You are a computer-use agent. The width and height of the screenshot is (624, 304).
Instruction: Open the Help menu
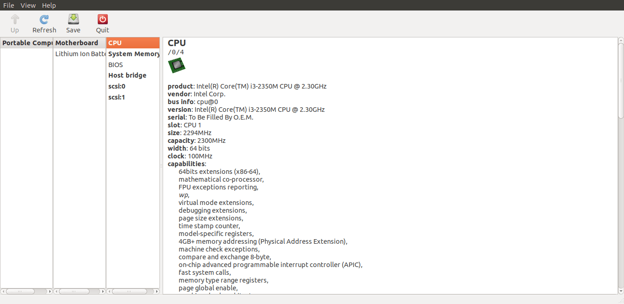tap(49, 5)
